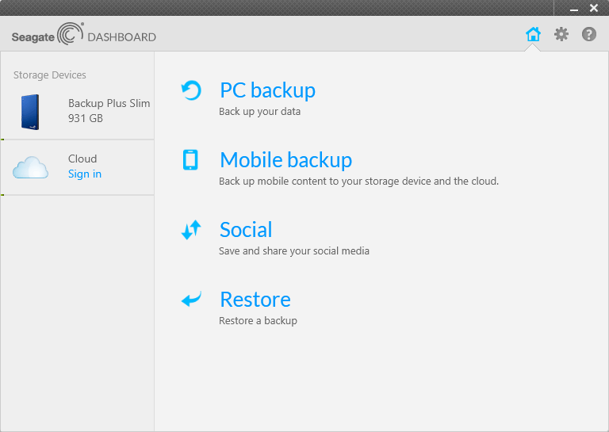This screenshot has width=609, height=432.
Task: Open Mobile backup heading
Action: 285,160
